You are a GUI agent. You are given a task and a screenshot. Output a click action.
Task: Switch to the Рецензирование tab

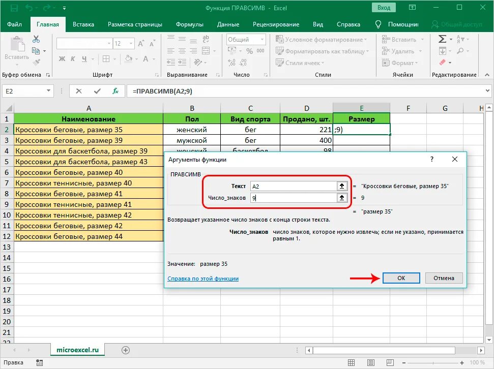point(276,24)
